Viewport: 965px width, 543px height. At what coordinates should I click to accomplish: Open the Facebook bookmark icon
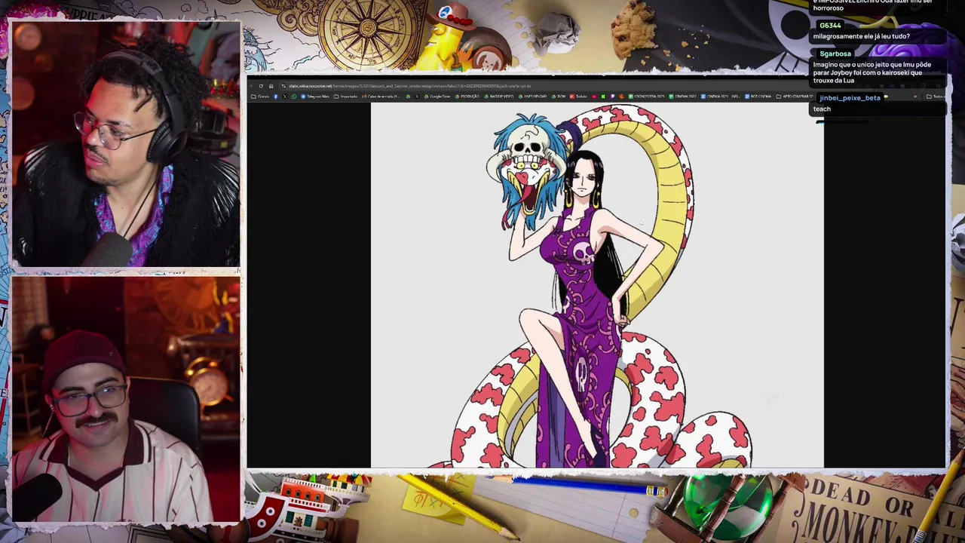click(276, 97)
